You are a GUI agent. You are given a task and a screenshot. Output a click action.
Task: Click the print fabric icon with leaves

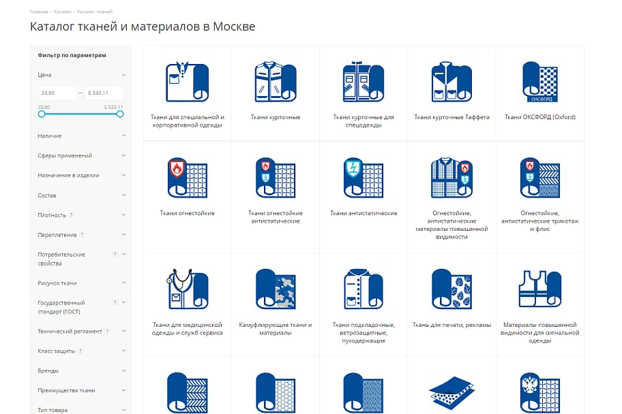pos(451,289)
